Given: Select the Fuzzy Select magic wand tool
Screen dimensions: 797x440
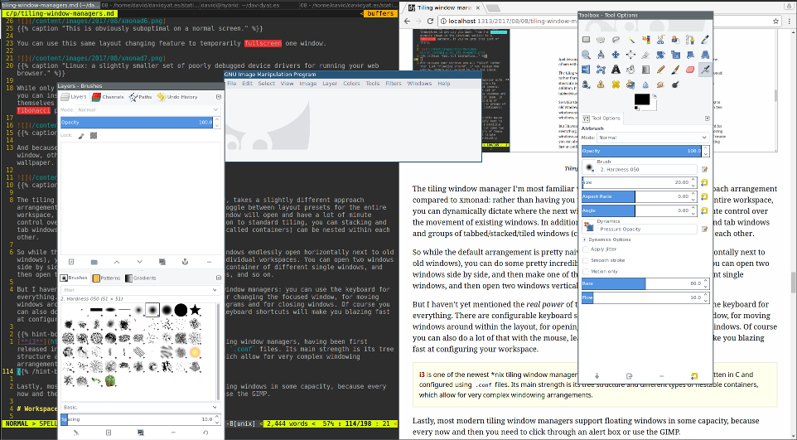Looking at the screenshot, I should [630, 39].
